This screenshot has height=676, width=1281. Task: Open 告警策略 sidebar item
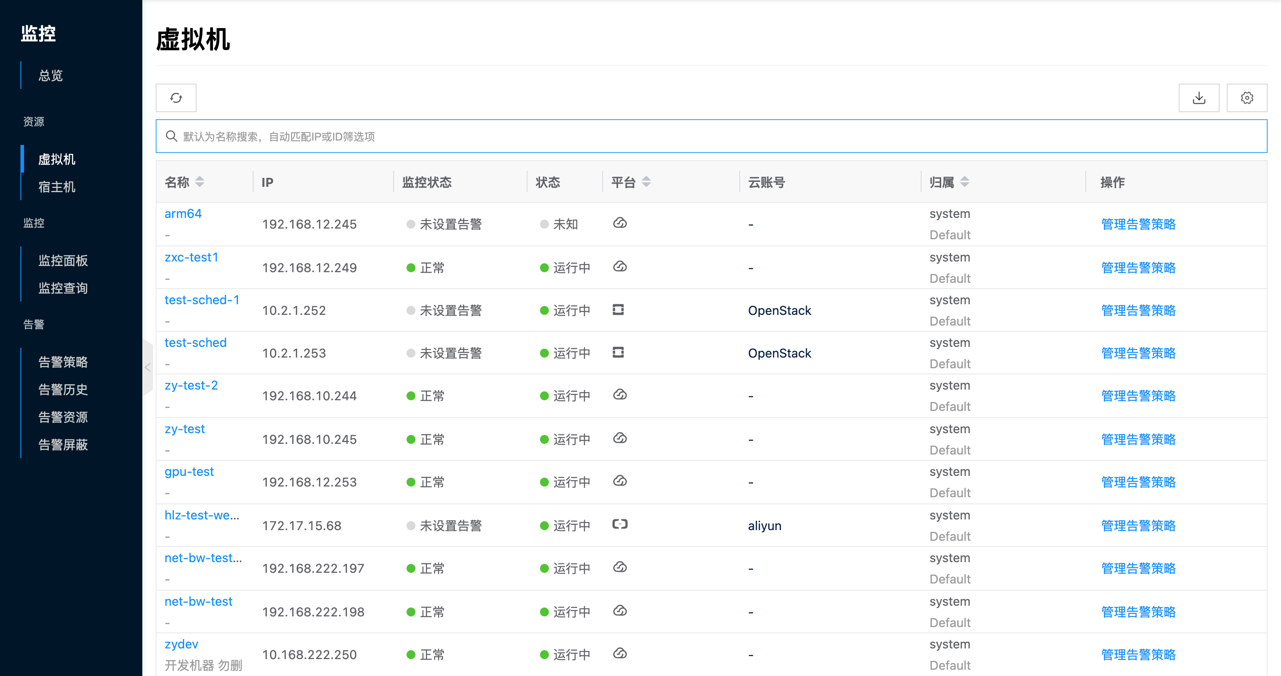point(63,362)
